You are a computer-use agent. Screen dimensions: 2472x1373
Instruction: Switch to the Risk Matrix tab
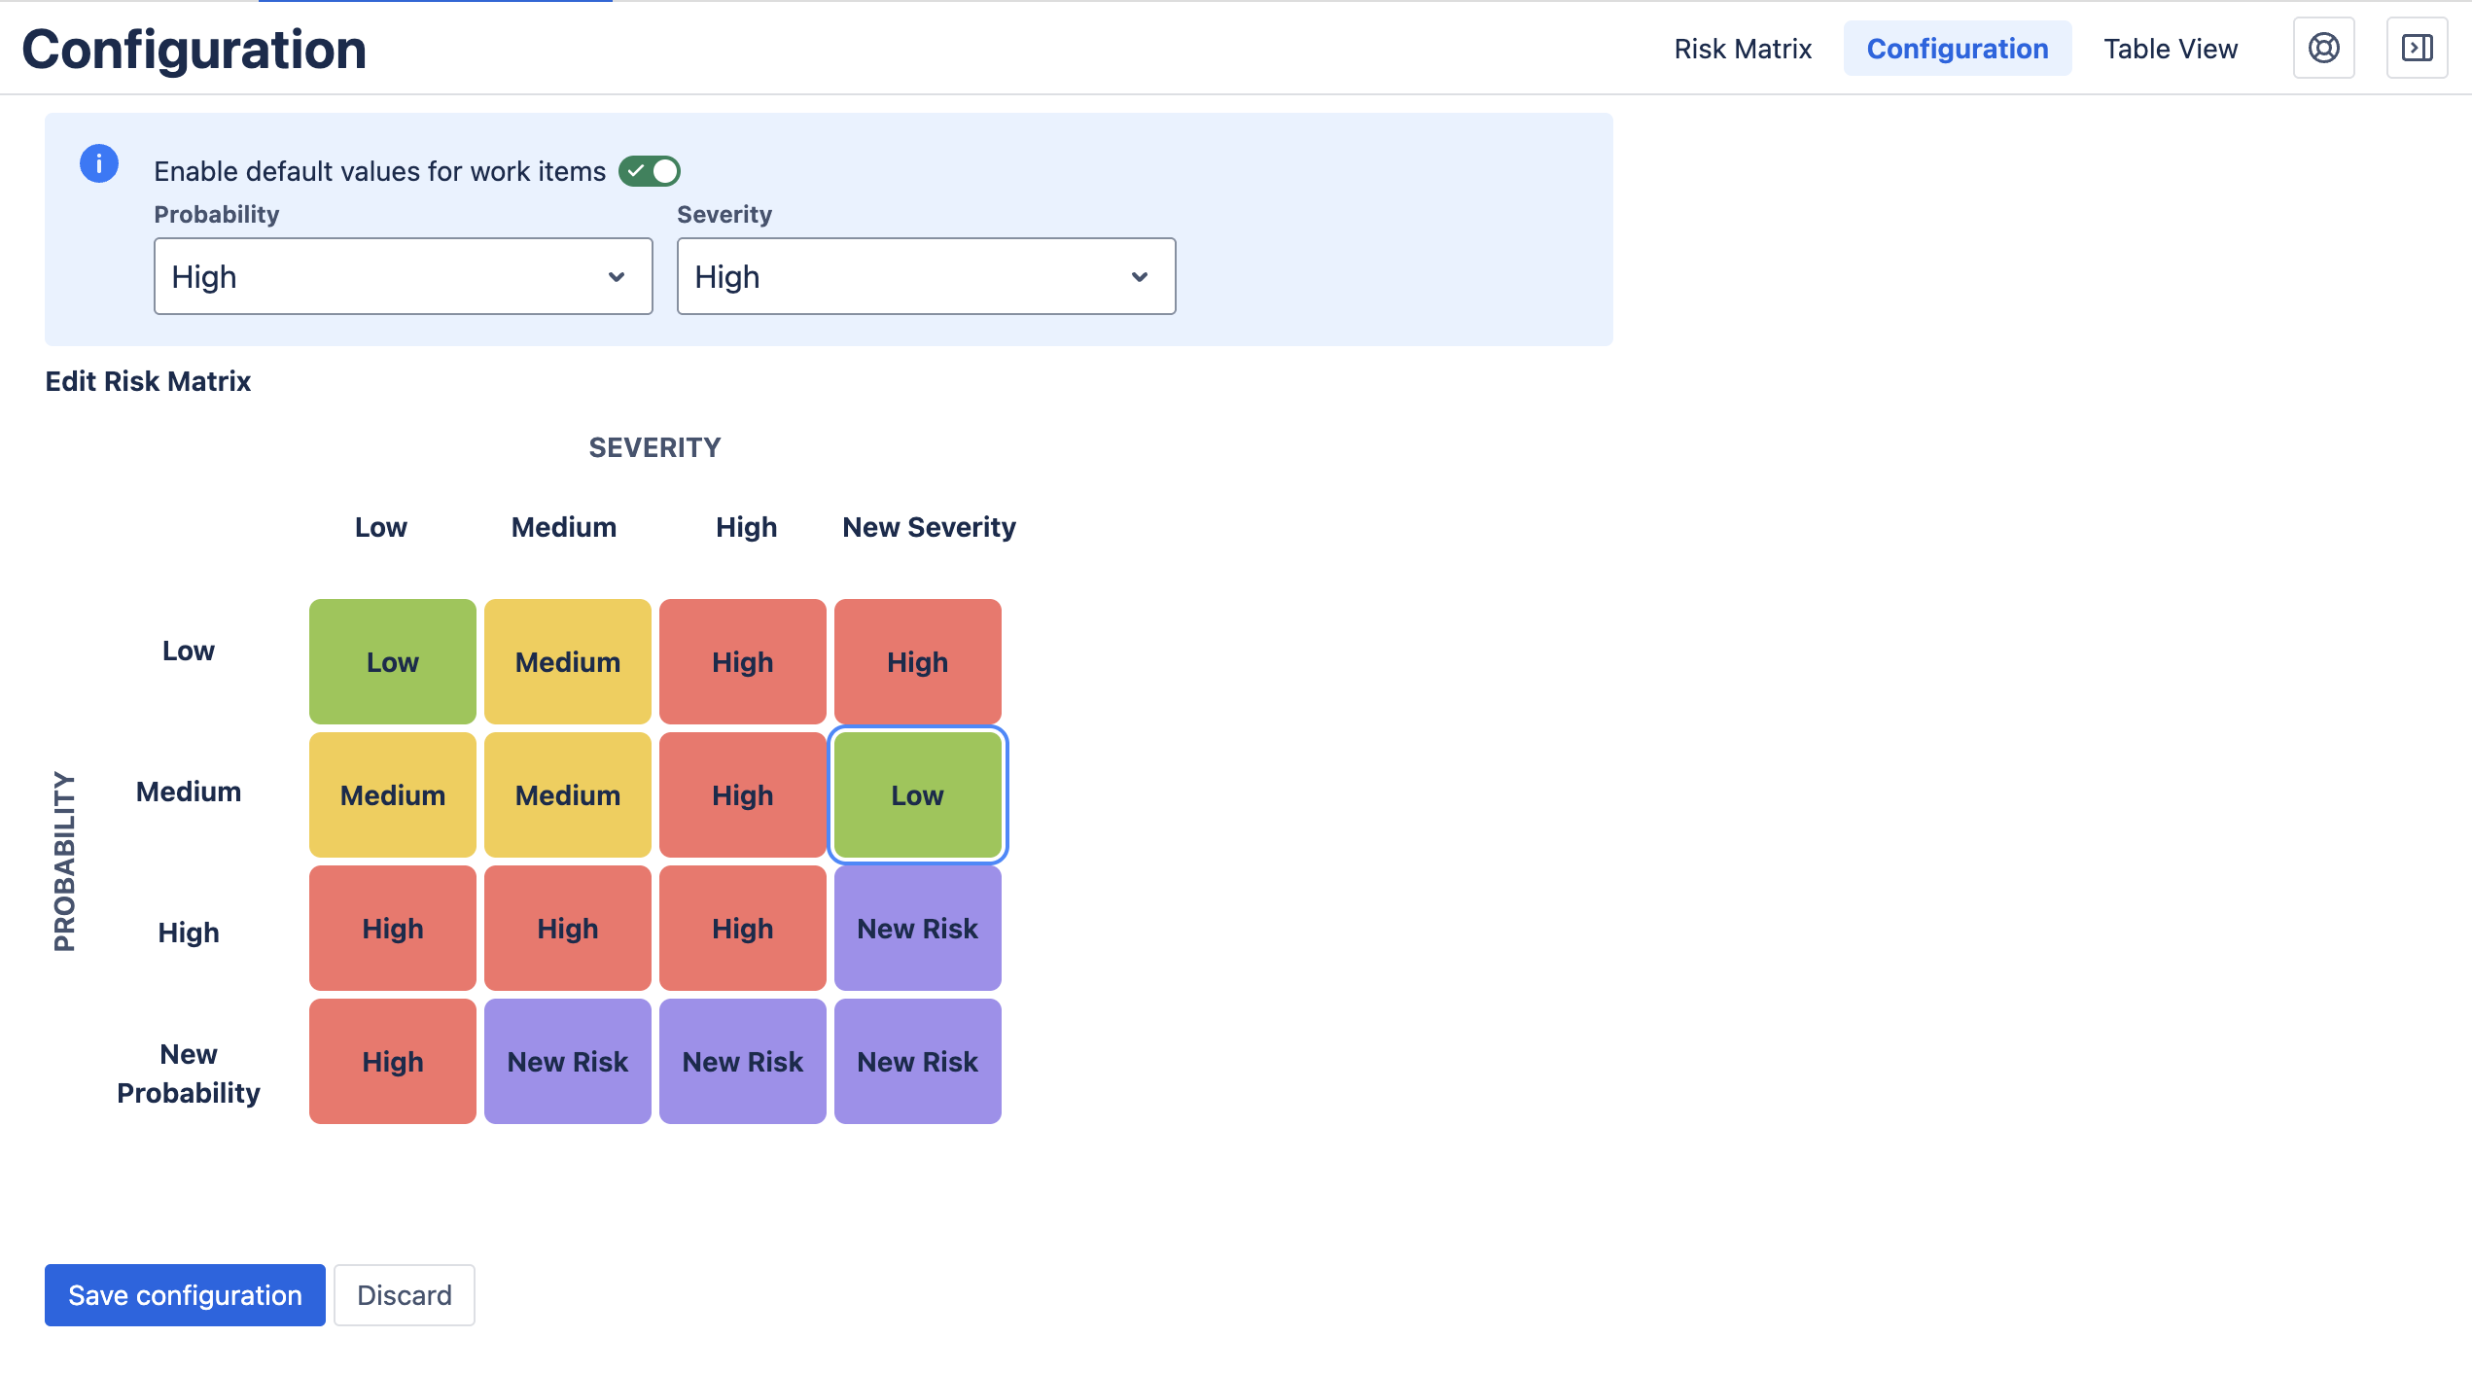point(1743,49)
